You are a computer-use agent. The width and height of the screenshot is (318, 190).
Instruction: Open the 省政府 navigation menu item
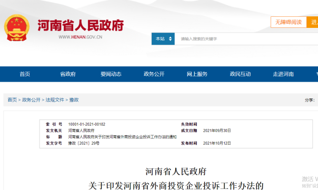click(68, 74)
